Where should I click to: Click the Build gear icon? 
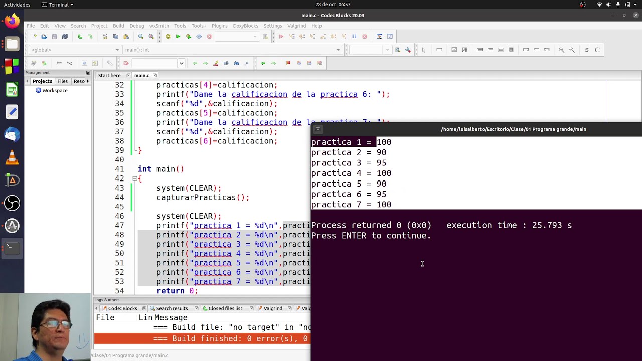click(168, 36)
